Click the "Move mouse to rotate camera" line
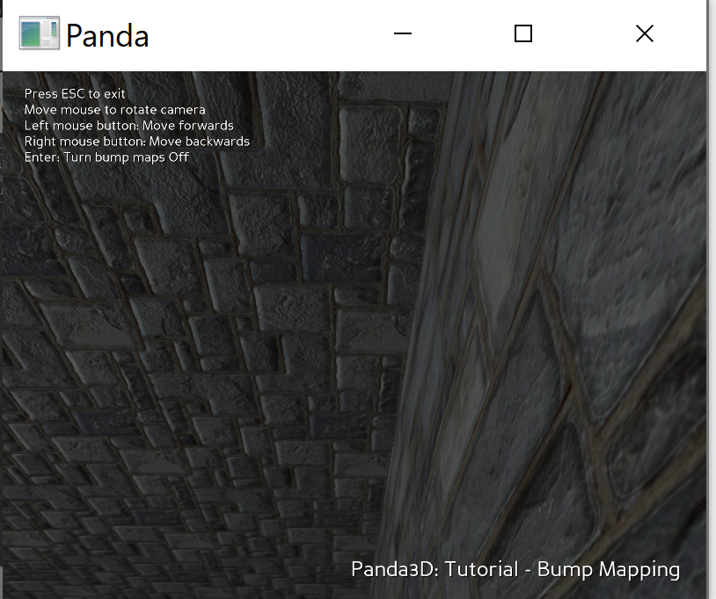Image resolution: width=716 pixels, height=599 pixels. (x=114, y=110)
